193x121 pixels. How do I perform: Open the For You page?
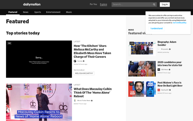pos(93,4)
